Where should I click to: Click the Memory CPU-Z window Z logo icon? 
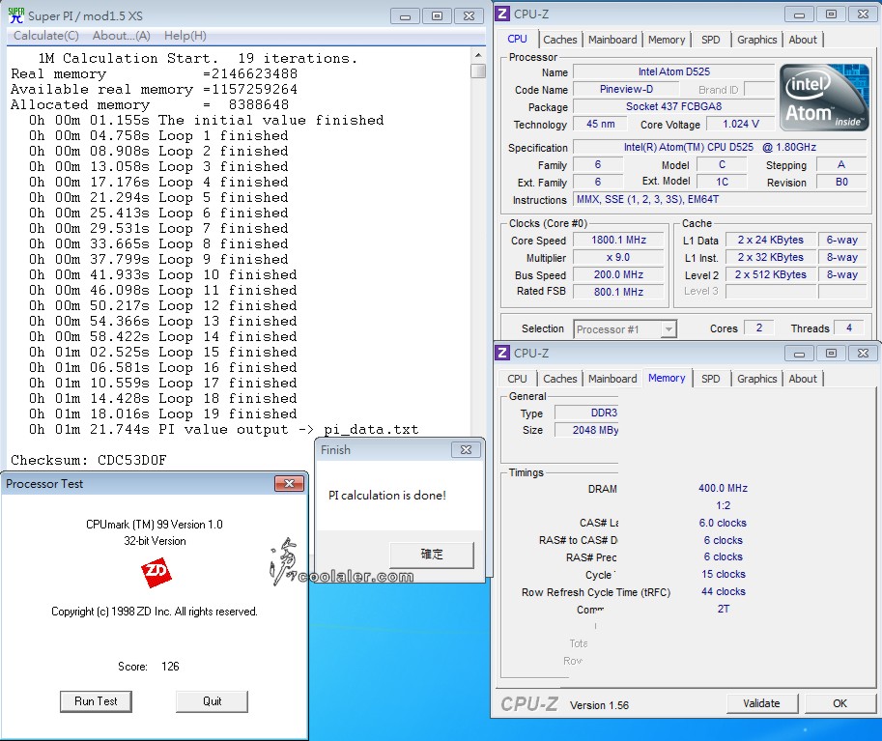click(x=502, y=353)
